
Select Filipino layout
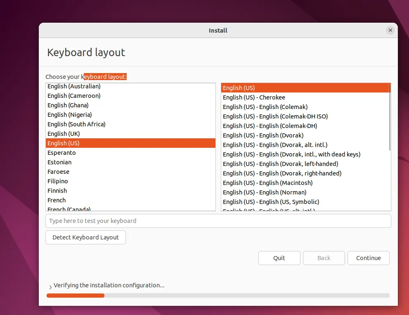(x=130, y=181)
